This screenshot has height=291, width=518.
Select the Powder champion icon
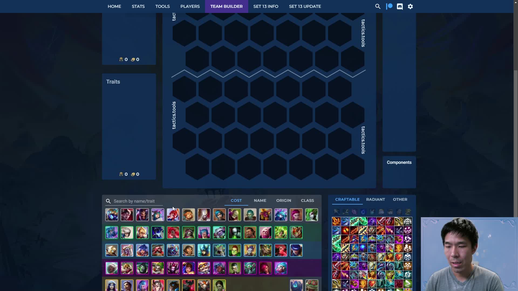point(219,215)
